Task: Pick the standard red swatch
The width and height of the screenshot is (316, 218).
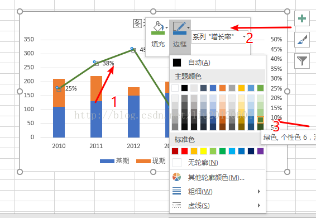Action: (x=184, y=151)
